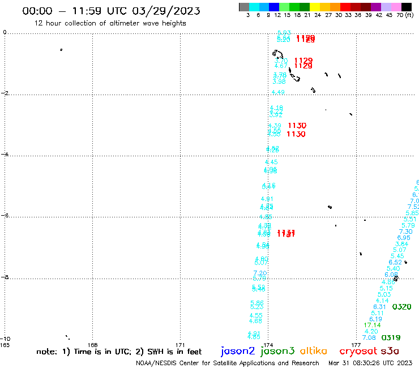
Task: Click the green 17.14 wave height value
Action: (372, 325)
